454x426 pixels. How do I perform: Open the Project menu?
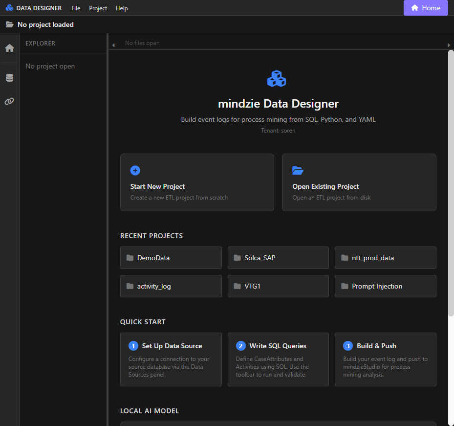pyautogui.click(x=98, y=8)
